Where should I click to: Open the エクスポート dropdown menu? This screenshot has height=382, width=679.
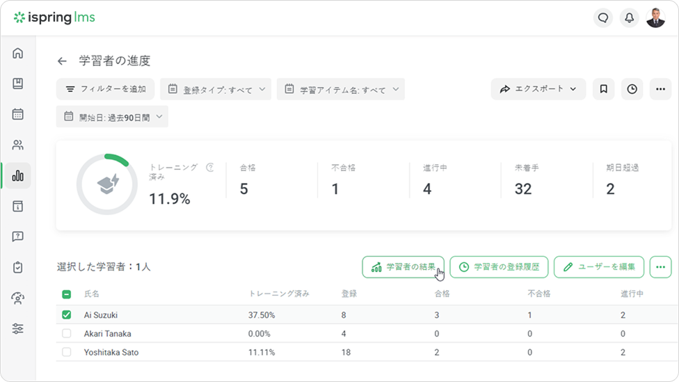(x=538, y=89)
